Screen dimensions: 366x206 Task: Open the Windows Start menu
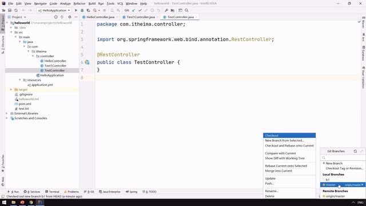coord(4,202)
